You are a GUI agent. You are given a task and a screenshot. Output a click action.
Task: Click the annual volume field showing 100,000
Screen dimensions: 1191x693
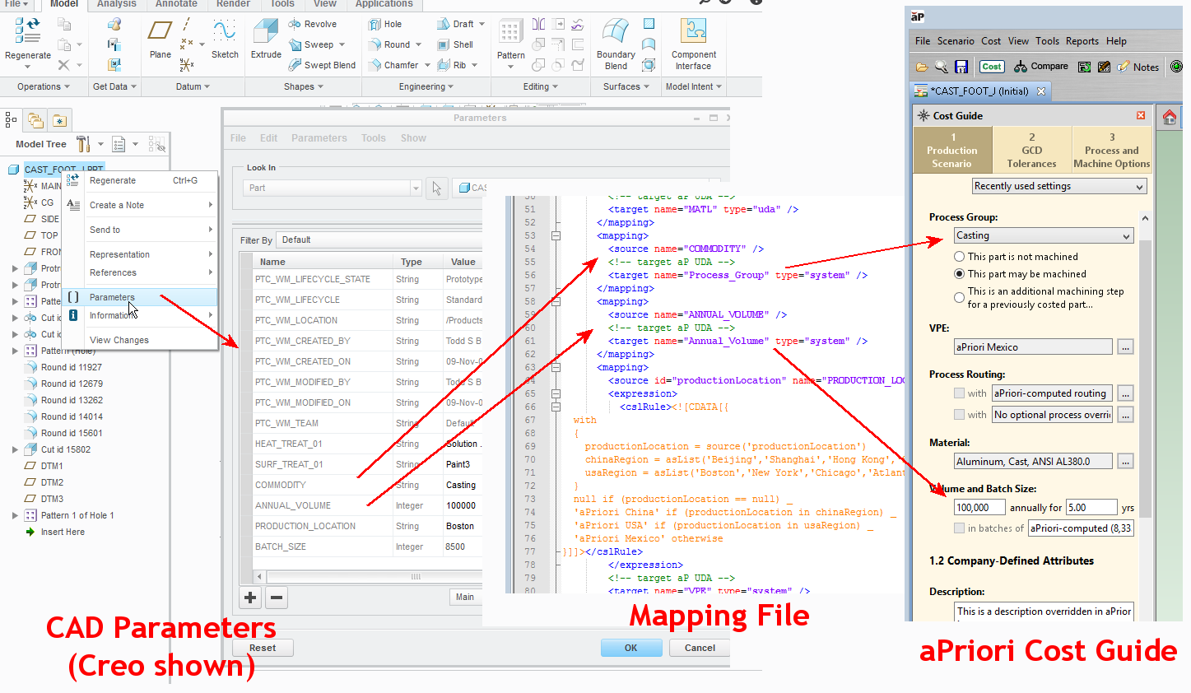(979, 508)
